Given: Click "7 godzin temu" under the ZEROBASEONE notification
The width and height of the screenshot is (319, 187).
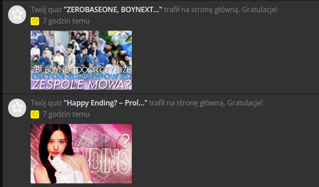Looking at the screenshot, I should 66,21.
